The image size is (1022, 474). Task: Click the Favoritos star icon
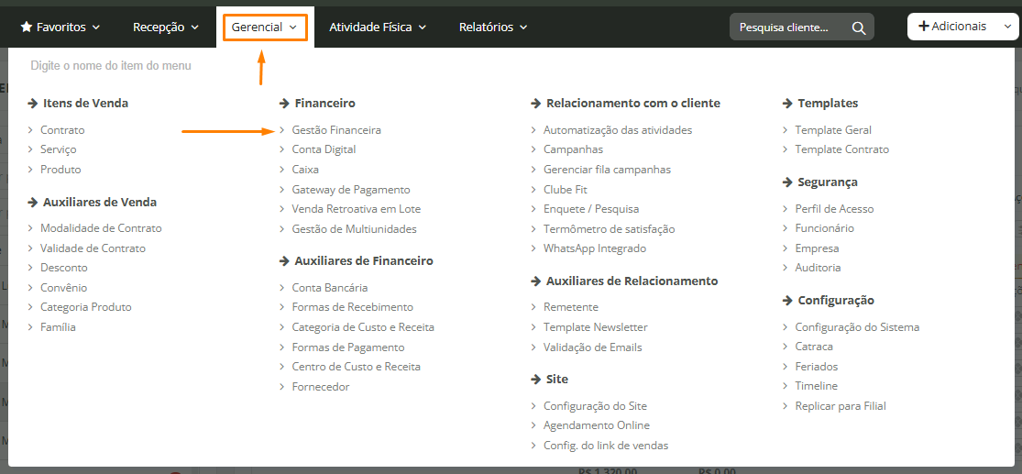coord(26,27)
